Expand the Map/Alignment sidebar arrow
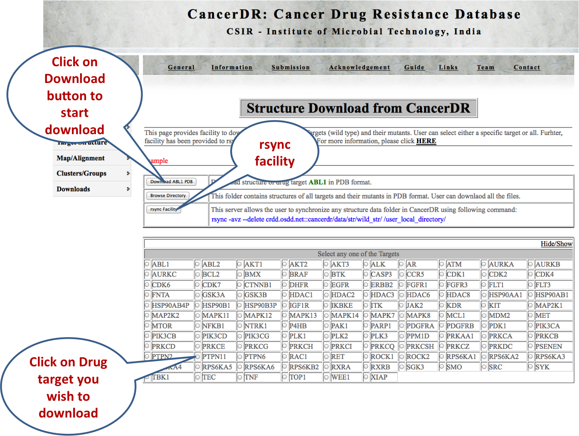This screenshot has height=436, width=579. tap(128, 158)
